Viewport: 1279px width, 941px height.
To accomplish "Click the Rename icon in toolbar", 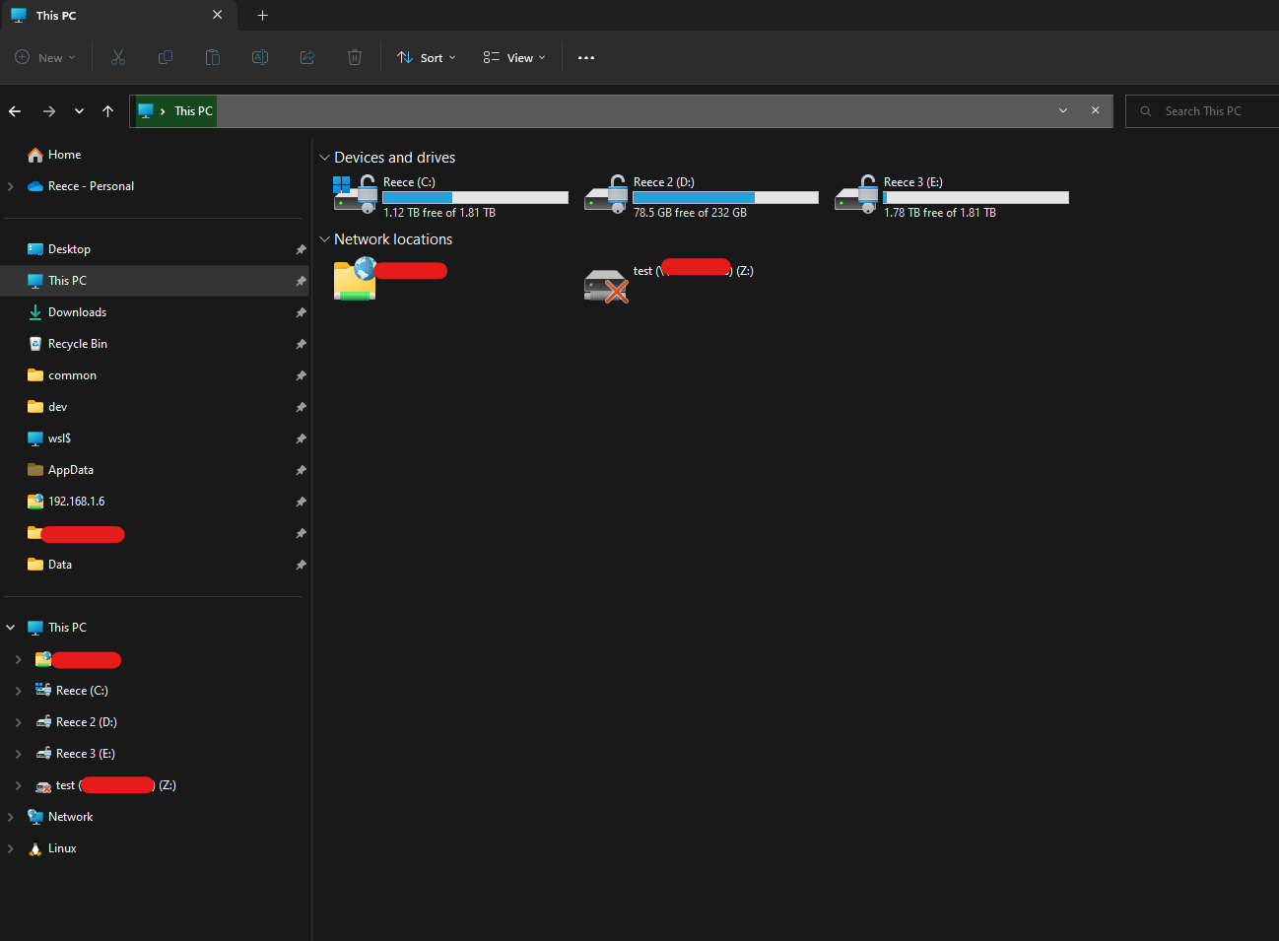I will point(260,57).
